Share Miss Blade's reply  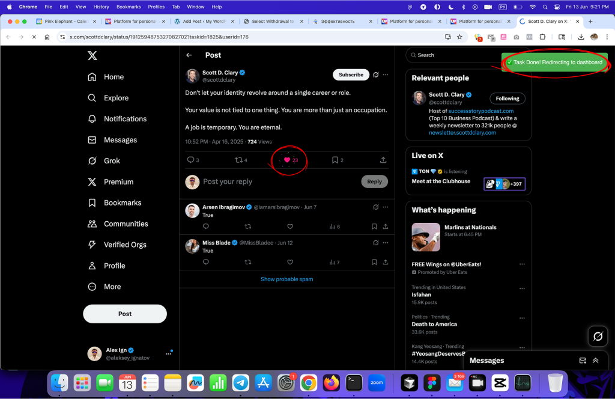(x=386, y=262)
